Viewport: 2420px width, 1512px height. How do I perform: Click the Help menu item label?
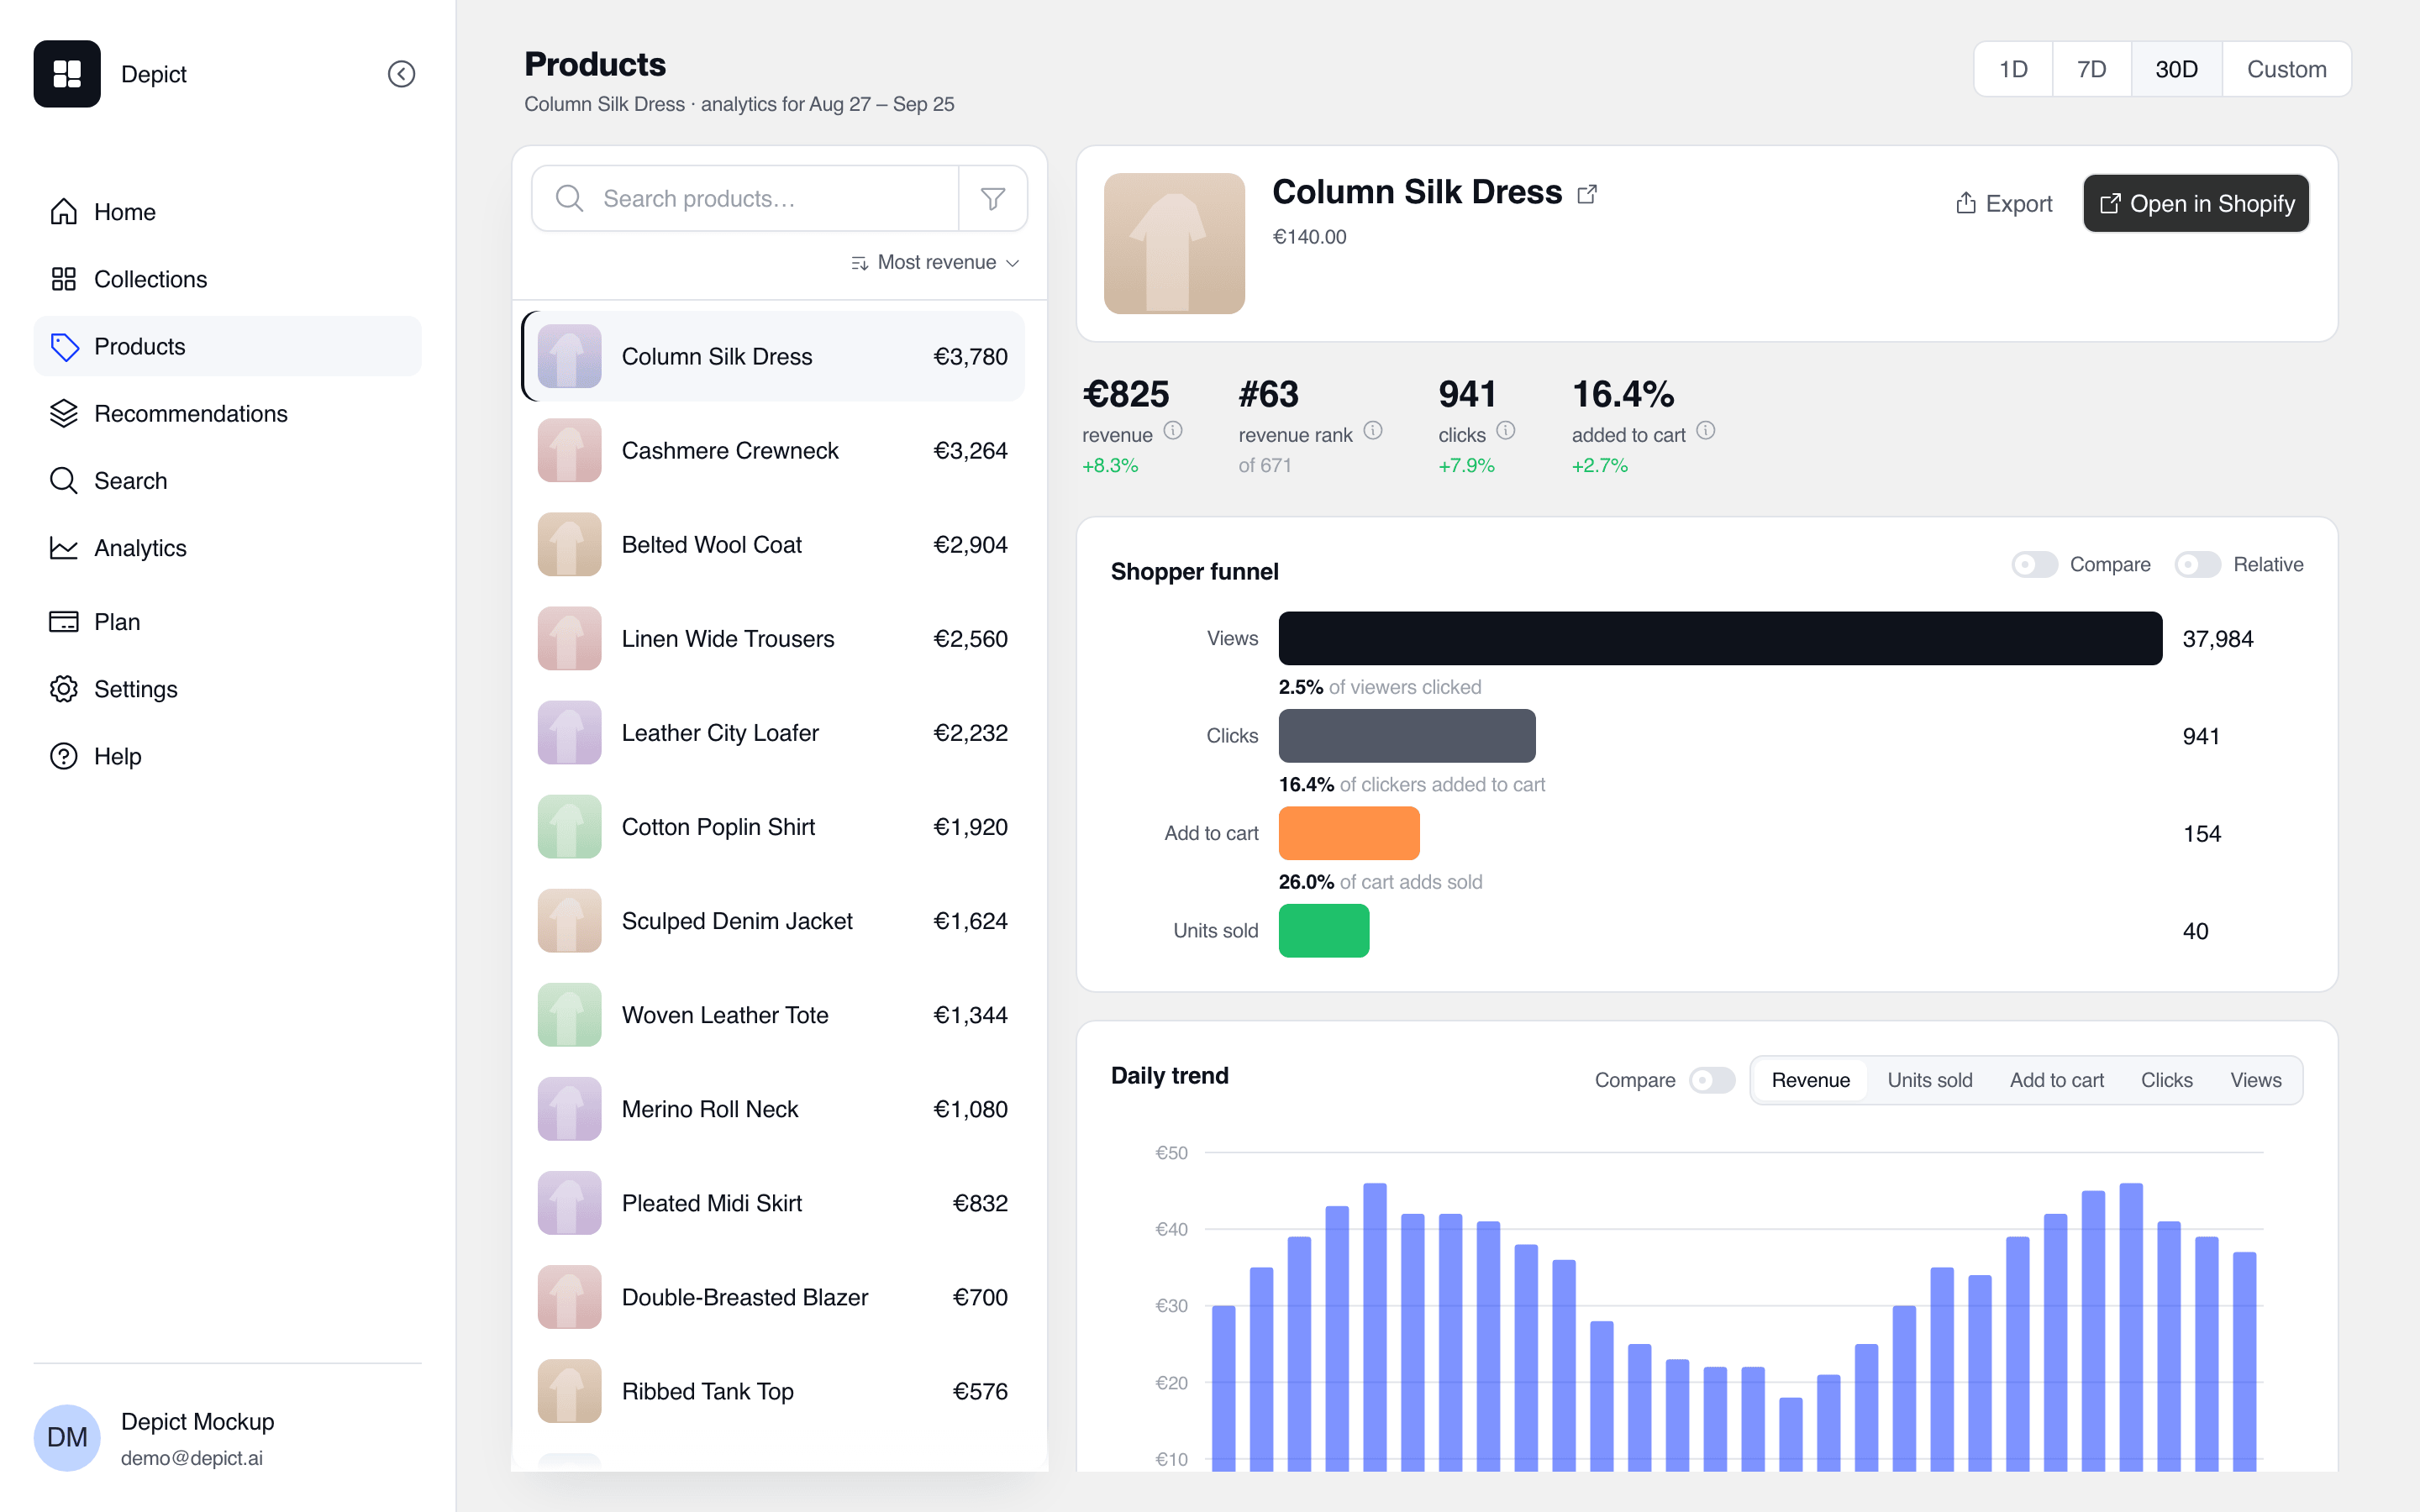click(x=118, y=756)
